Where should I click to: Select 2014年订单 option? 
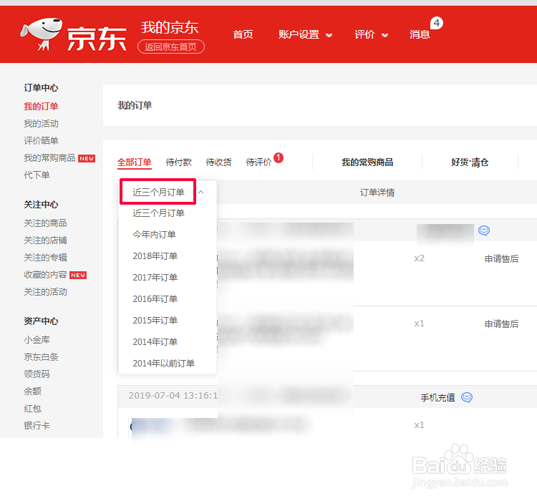click(155, 342)
